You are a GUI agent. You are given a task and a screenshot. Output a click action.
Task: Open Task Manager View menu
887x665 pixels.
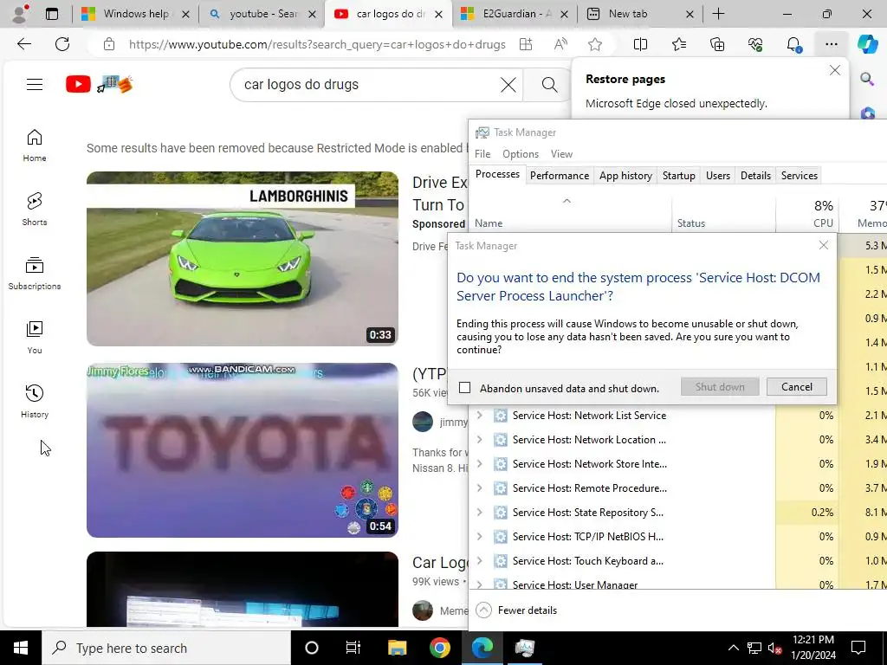pyautogui.click(x=561, y=154)
